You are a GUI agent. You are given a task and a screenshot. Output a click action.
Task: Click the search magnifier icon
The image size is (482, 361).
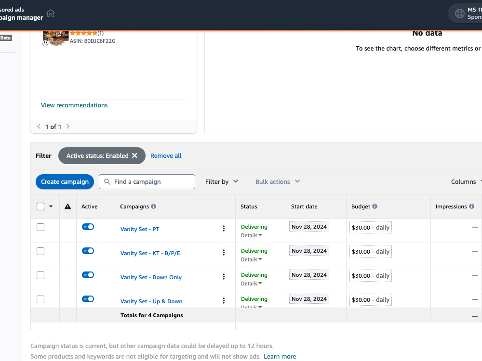click(107, 182)
